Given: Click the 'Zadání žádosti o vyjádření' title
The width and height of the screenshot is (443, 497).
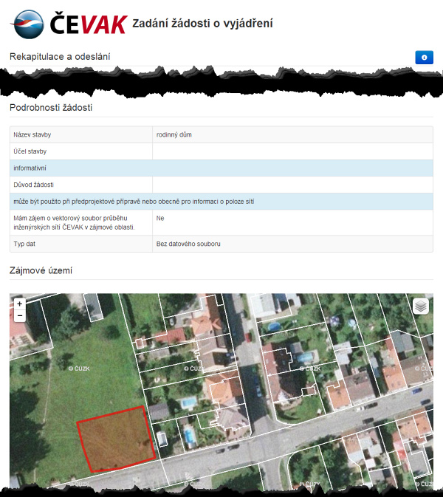Looking at the screenshot, I should click(x=202, y=24).
